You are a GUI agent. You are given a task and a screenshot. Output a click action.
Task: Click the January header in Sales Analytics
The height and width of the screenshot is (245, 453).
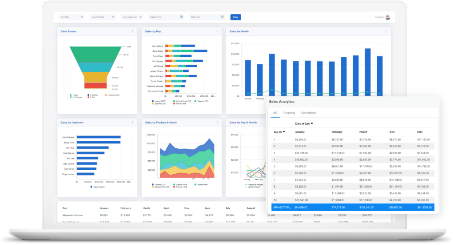point(299,132)
